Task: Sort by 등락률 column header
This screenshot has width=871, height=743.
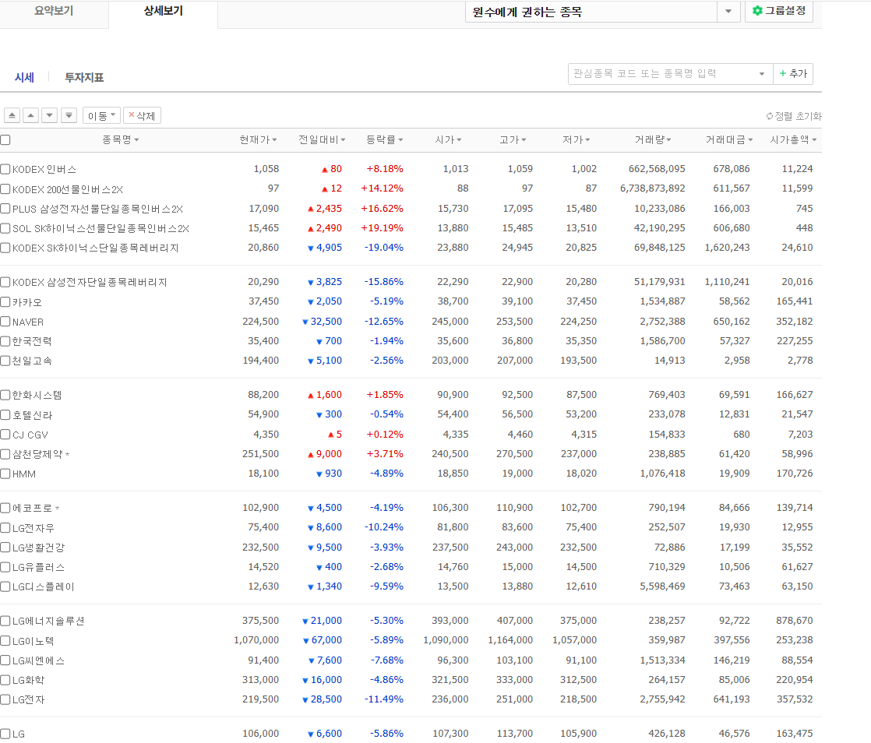Action: point(384,139)
